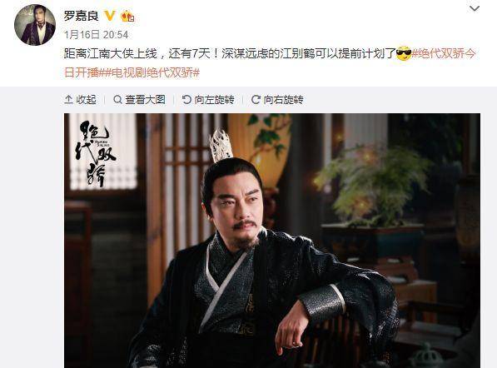Rotate the image left with 向左旋转
The image size is (497, 368).
[209, 100]
